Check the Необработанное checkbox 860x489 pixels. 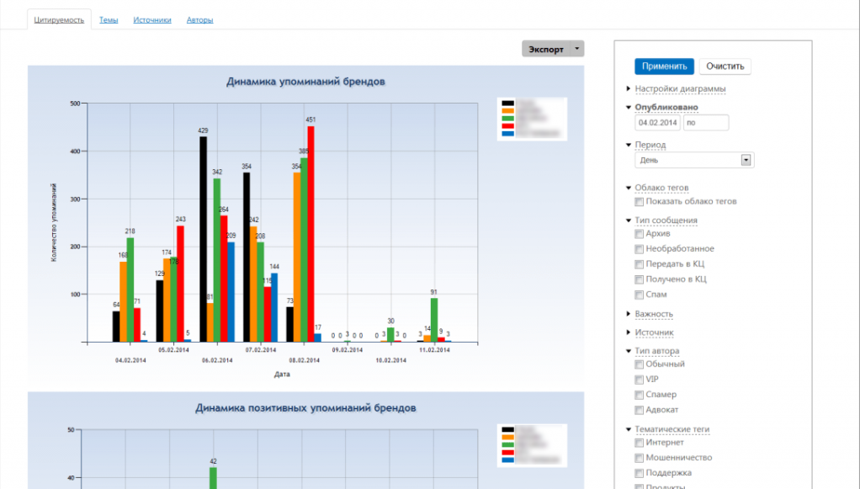click(x=639, y=249)
